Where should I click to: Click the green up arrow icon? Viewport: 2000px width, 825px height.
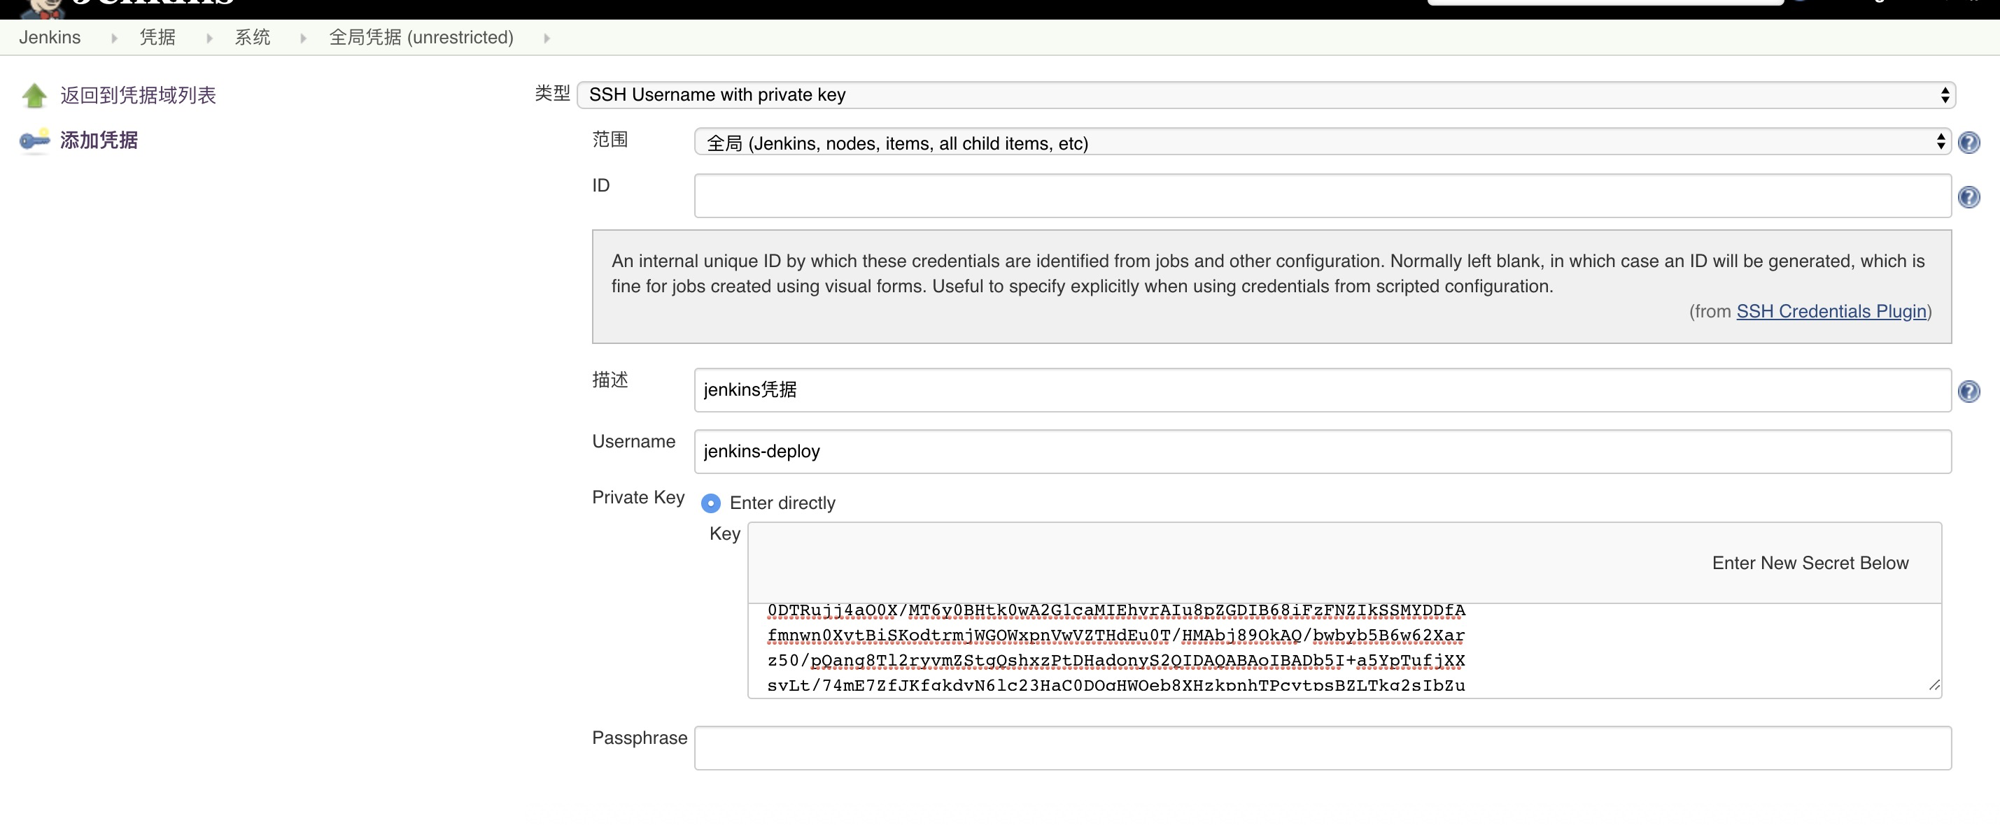(34, 95)
